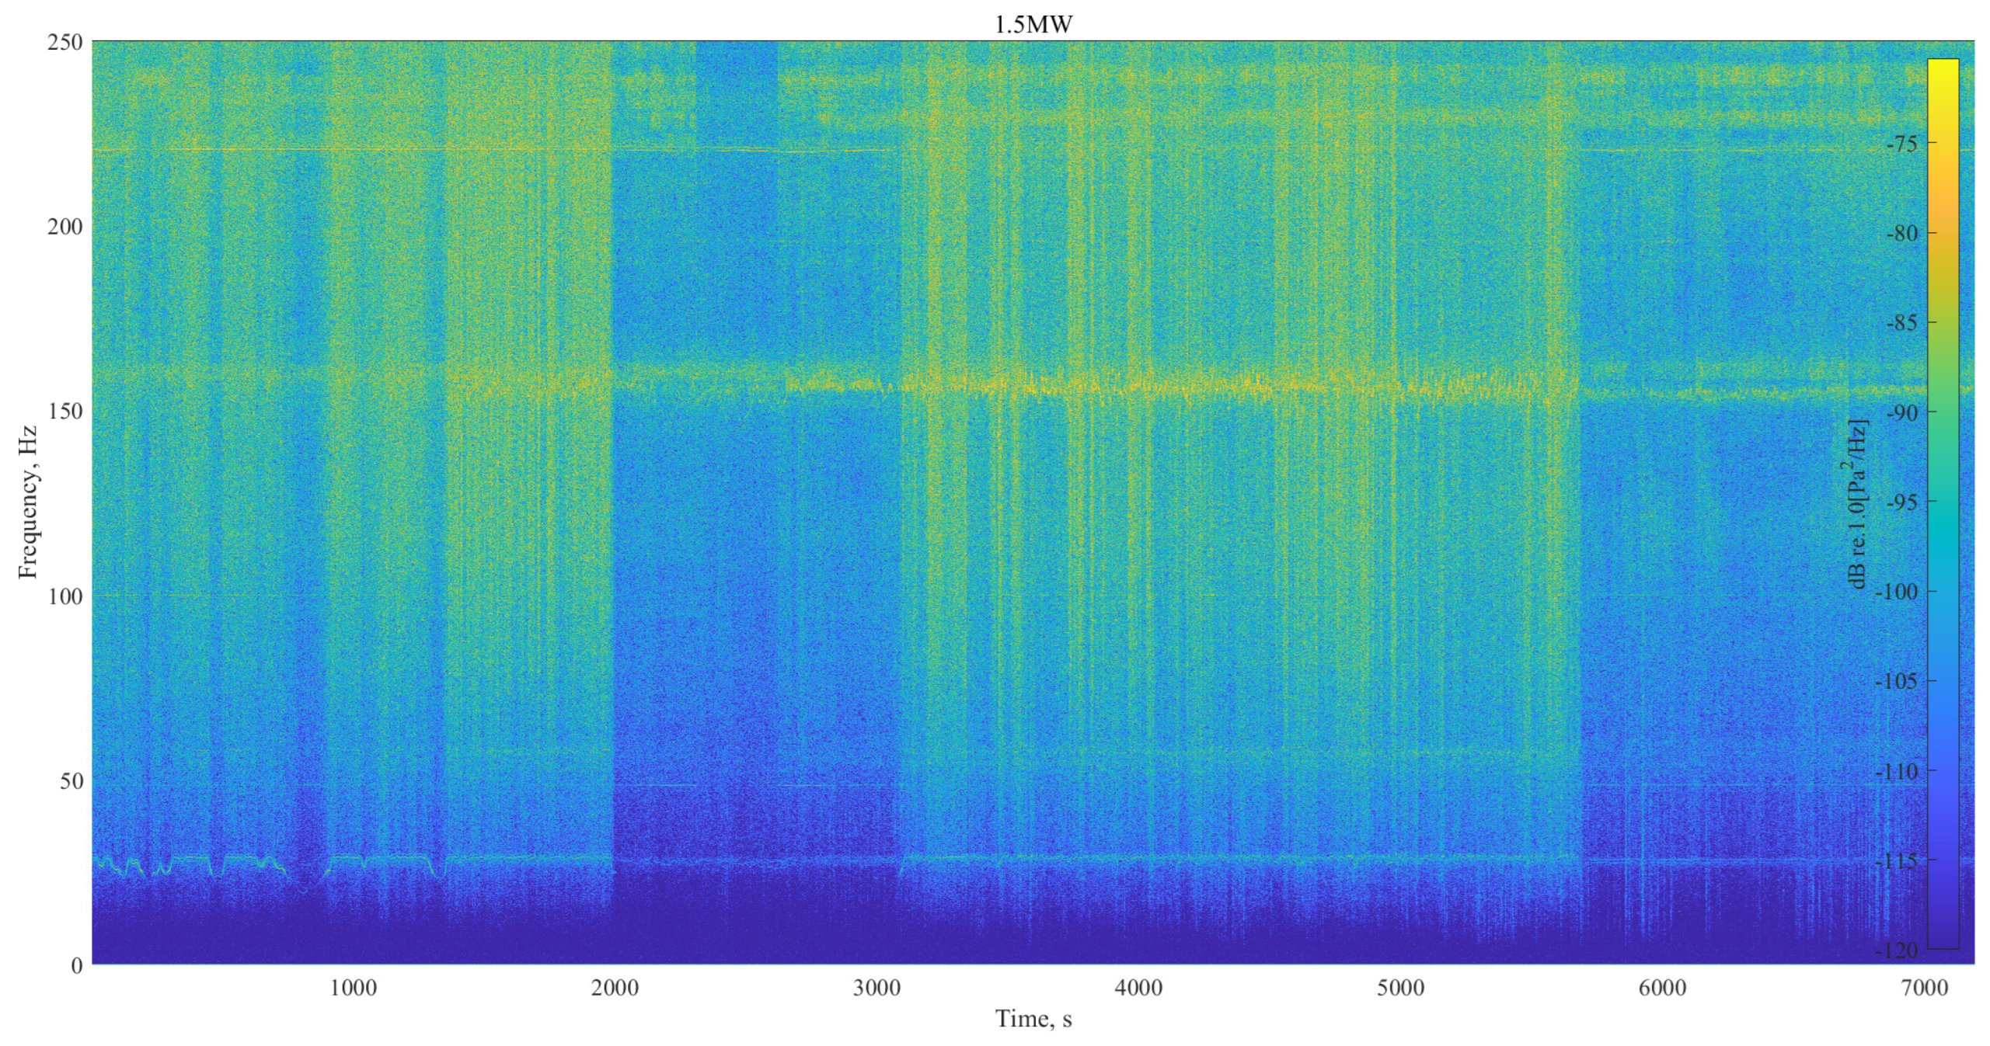Image resolution: width=1990 pixels, height=1046 pixels.
Task: Click the -100 colorbar tick label
Action: [x=1898, y=591]
